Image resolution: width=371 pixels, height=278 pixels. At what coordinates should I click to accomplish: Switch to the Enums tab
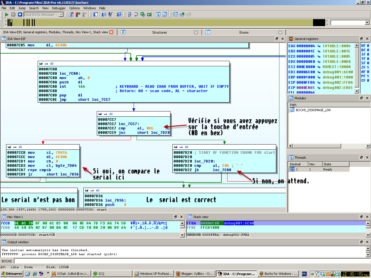[244, 32]
